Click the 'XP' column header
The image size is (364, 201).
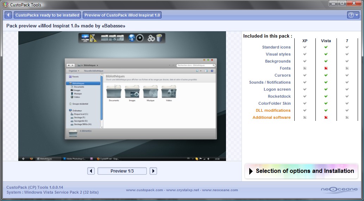(305, 41)
